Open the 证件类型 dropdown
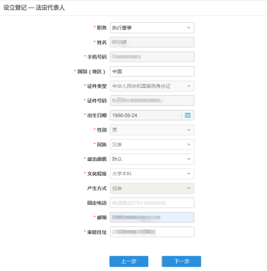 [x=152, y=86]
